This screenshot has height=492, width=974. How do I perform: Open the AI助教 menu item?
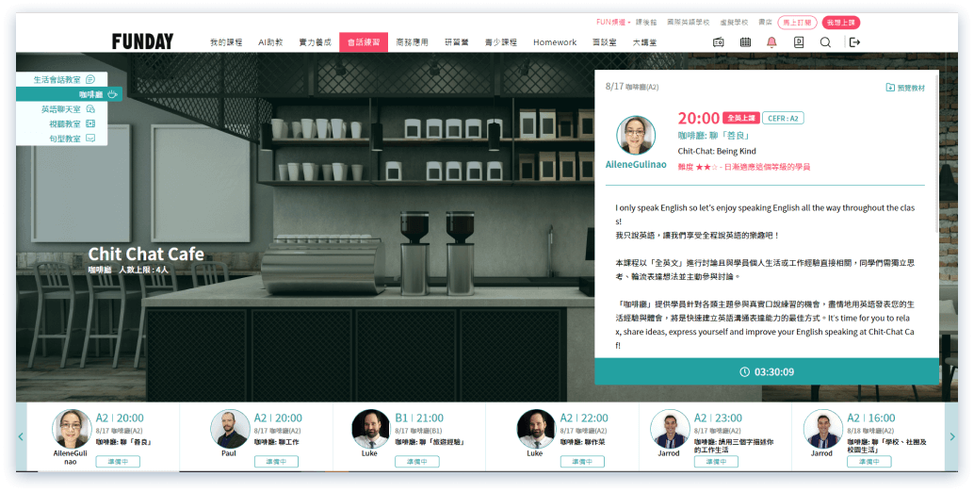[x=270, y=42]
